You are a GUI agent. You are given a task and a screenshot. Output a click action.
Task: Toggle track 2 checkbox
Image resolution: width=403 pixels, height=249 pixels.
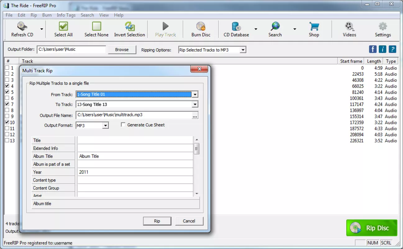coord(7,74)
